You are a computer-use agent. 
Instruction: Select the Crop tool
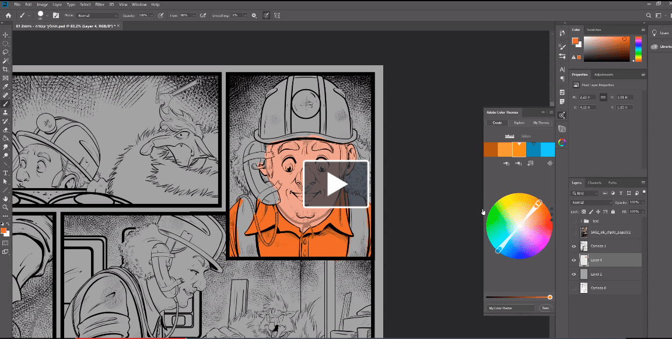(6, 69)
